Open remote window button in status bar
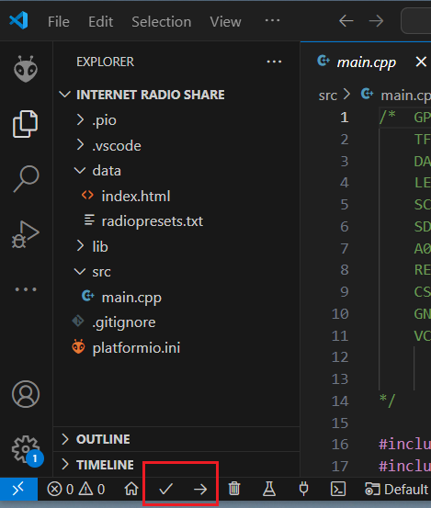 [18, 489]
